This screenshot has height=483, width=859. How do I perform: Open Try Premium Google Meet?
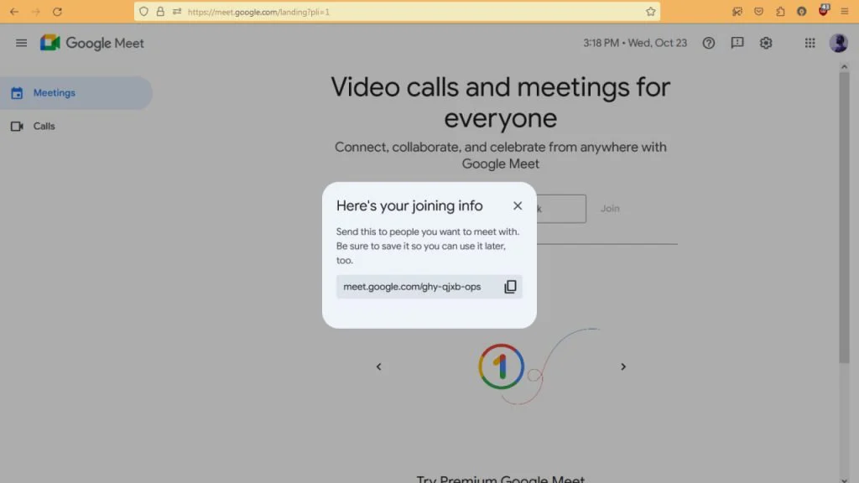500,478
